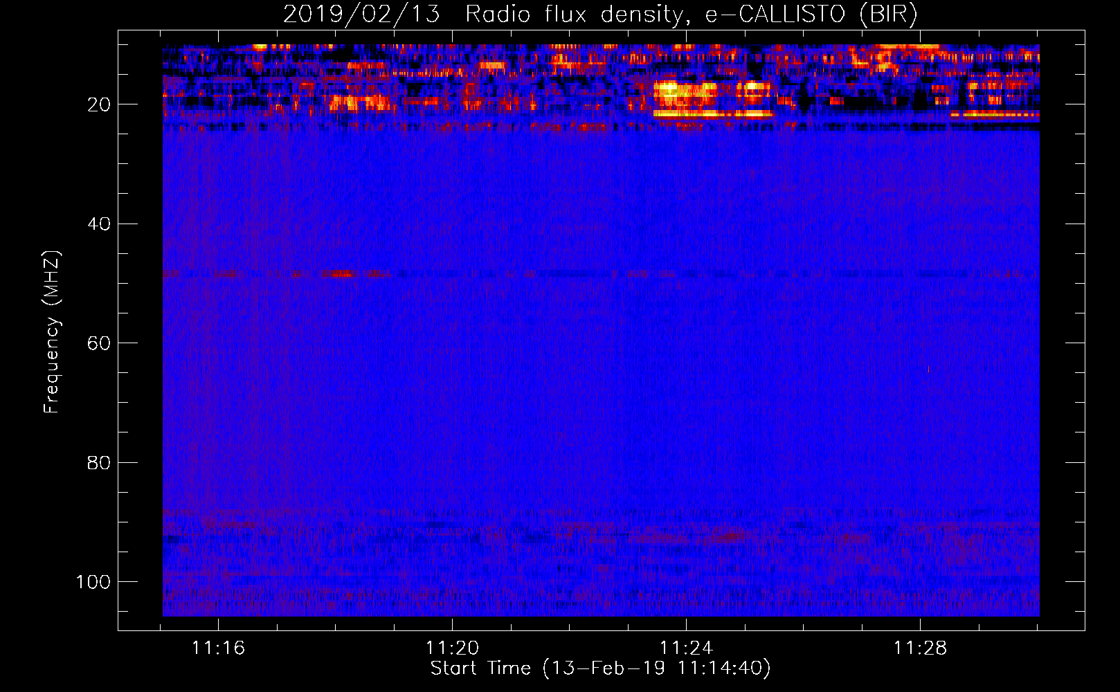This screenshot has height=692, width=1120.
Task: Click the 100 frequency tick label
Action: pos(93,582)
